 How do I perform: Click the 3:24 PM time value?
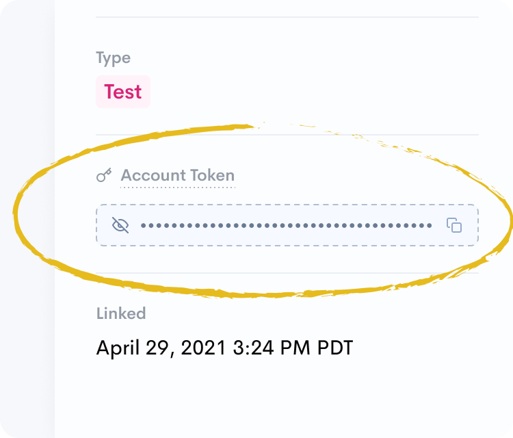click(272, 348)
